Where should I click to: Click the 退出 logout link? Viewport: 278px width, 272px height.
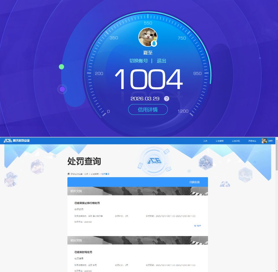(x=161, y=61)
